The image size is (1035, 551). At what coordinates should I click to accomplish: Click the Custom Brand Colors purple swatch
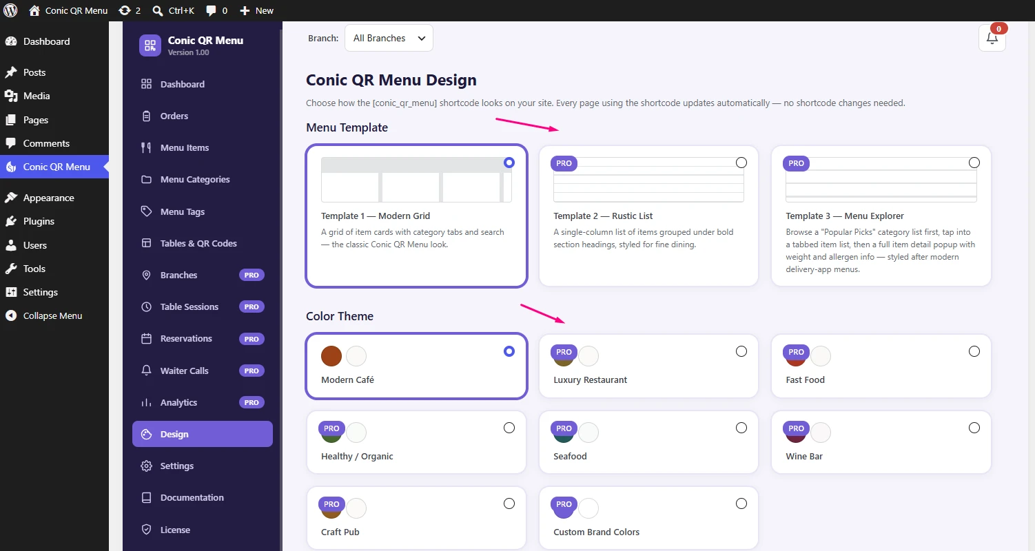(x=564, y=510)
